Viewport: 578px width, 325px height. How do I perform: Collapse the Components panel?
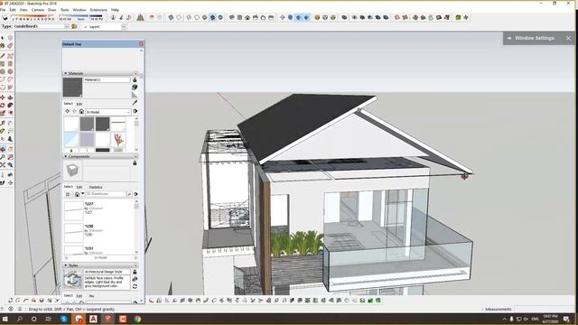pos(66,156)
